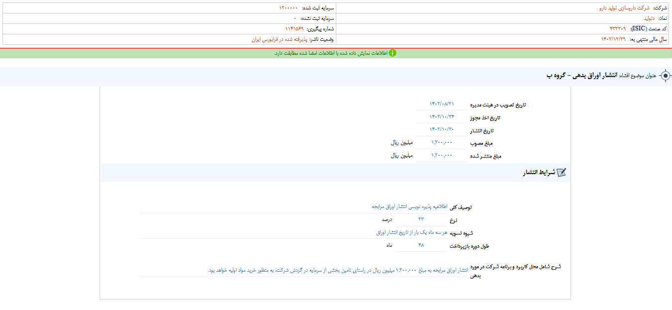Screen dimensions: 672x310
Task: Click the target icon beside disclosure title
Action: tap(665, 76)
